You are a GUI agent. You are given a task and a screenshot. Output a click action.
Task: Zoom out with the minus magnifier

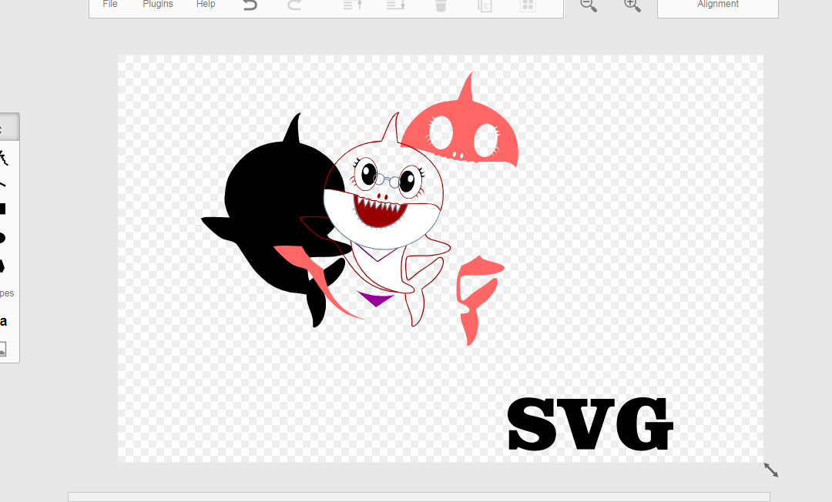click(x=589, y=5)
